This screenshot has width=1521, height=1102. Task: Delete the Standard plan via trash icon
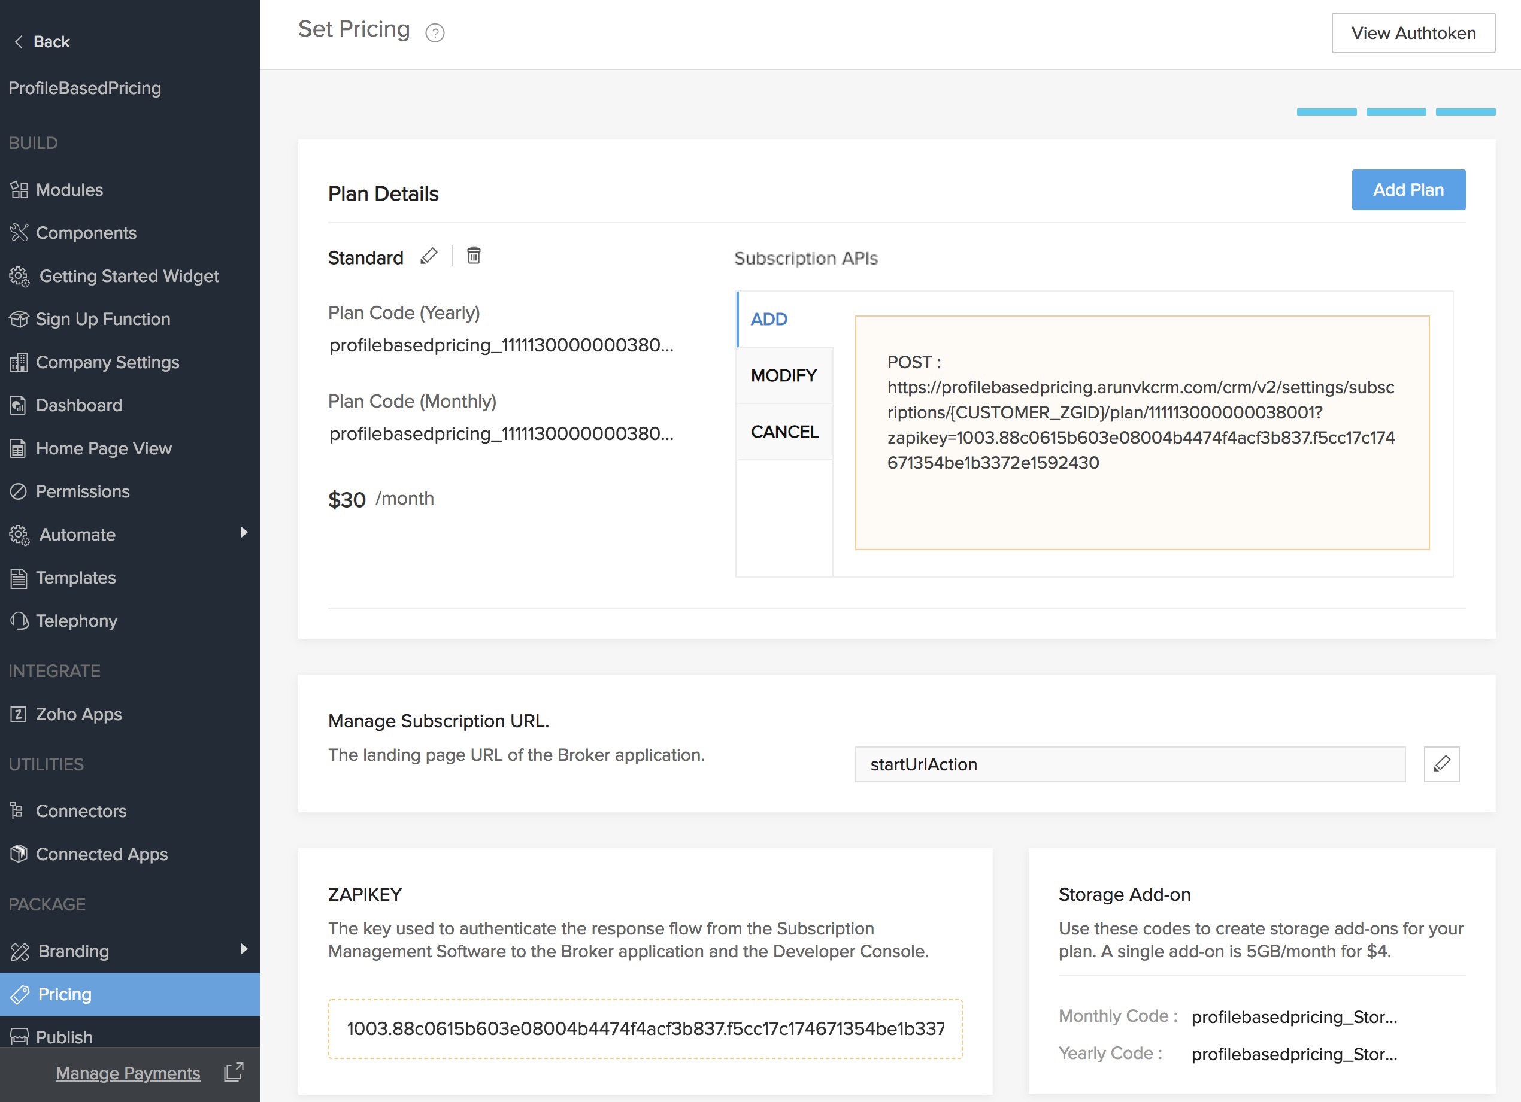[x=474, y=256]
